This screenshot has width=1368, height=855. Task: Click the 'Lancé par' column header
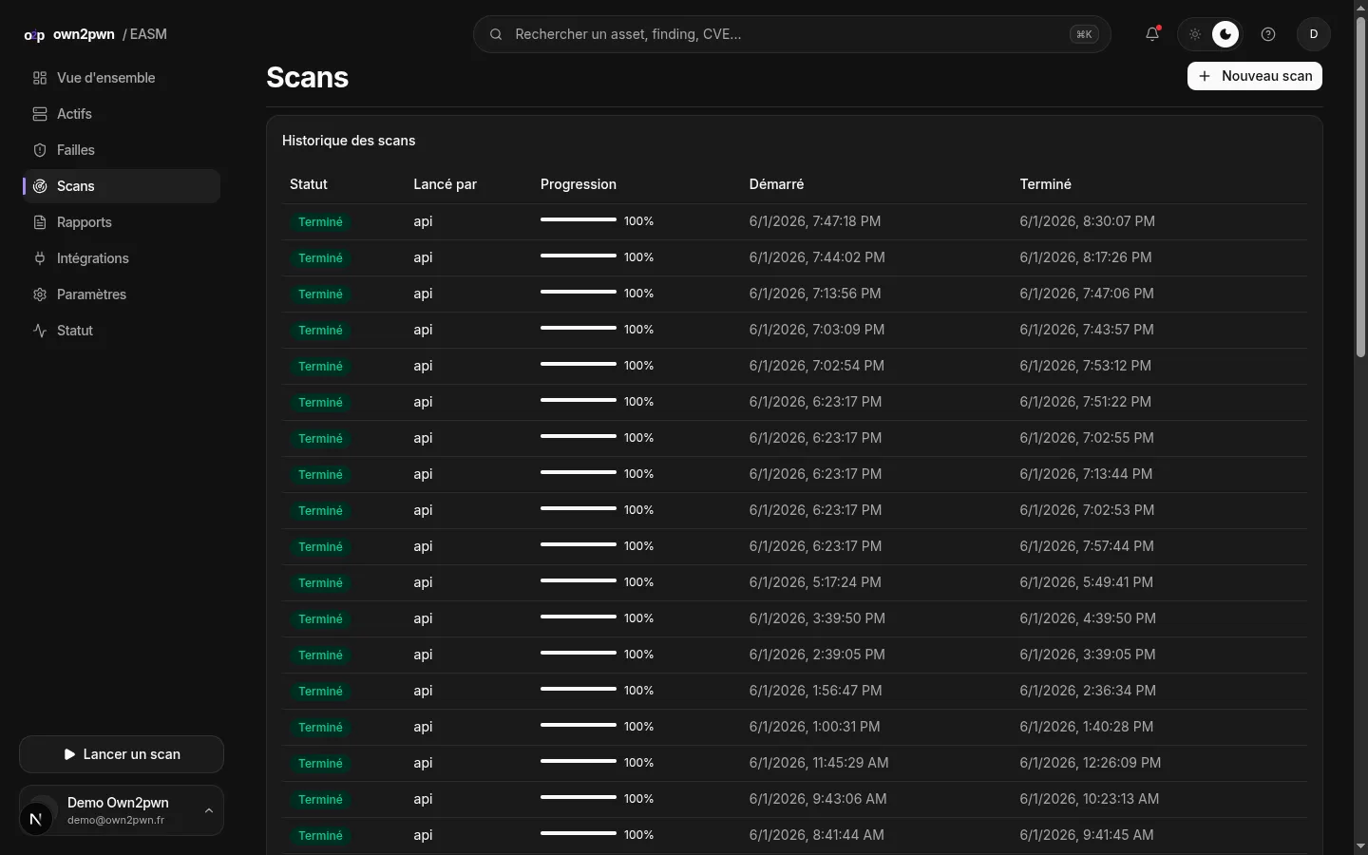pos(445,184)
